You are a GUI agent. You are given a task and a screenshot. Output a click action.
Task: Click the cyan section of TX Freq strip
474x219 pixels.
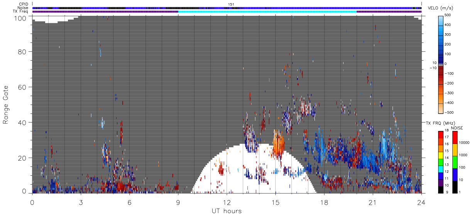267,12
